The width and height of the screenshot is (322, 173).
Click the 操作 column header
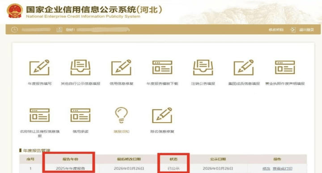click(277, 159)
